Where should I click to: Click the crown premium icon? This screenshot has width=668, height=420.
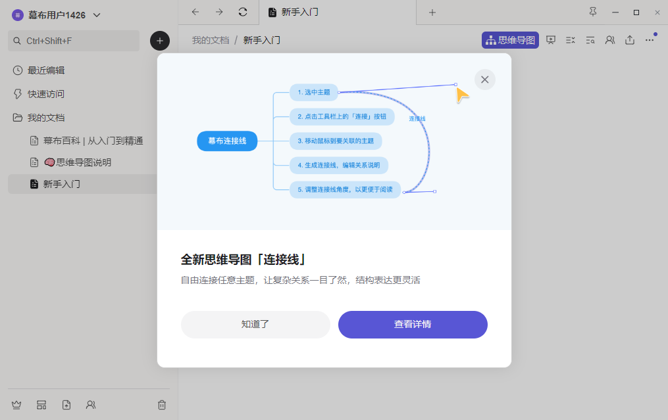16,405
